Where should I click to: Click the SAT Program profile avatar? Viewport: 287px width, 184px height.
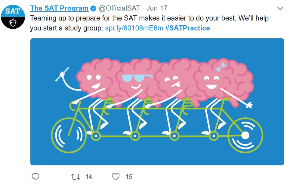pos(13,17)
